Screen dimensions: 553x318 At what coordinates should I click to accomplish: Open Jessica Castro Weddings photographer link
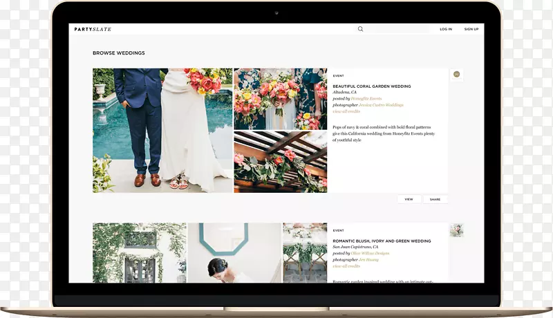coord(381,105)
